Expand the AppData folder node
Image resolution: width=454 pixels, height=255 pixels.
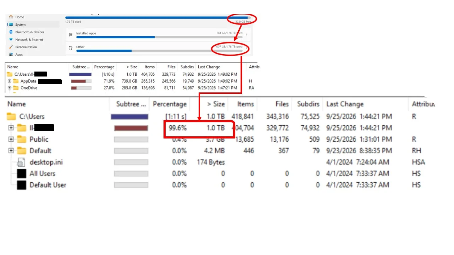9,81
